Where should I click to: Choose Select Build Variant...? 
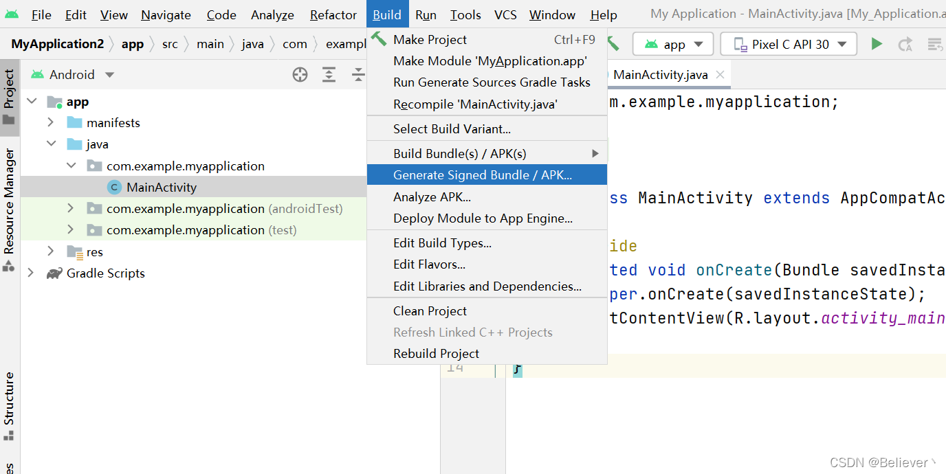pyautogui.click(x=487, y=129)
